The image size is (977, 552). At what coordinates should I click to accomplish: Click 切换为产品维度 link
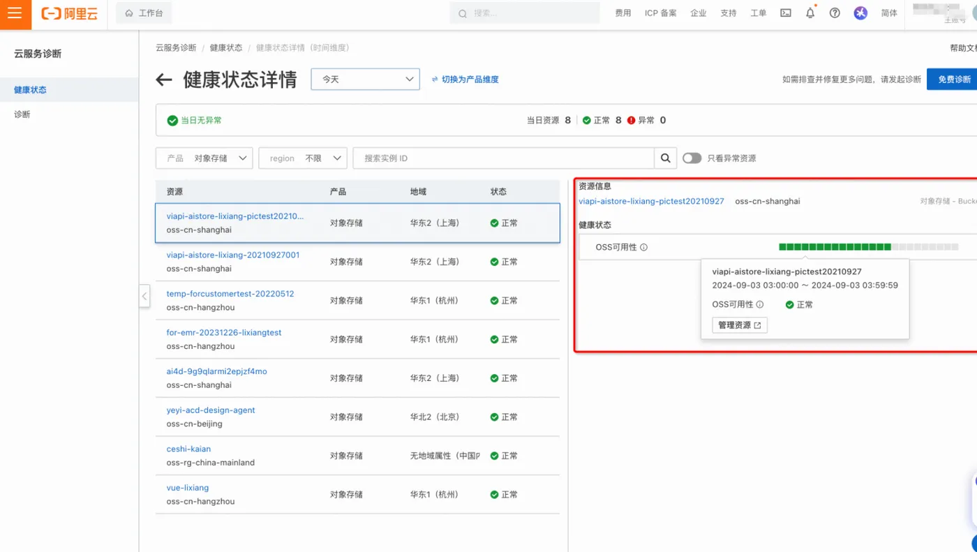pyautogui.click(x=465, y=80)
